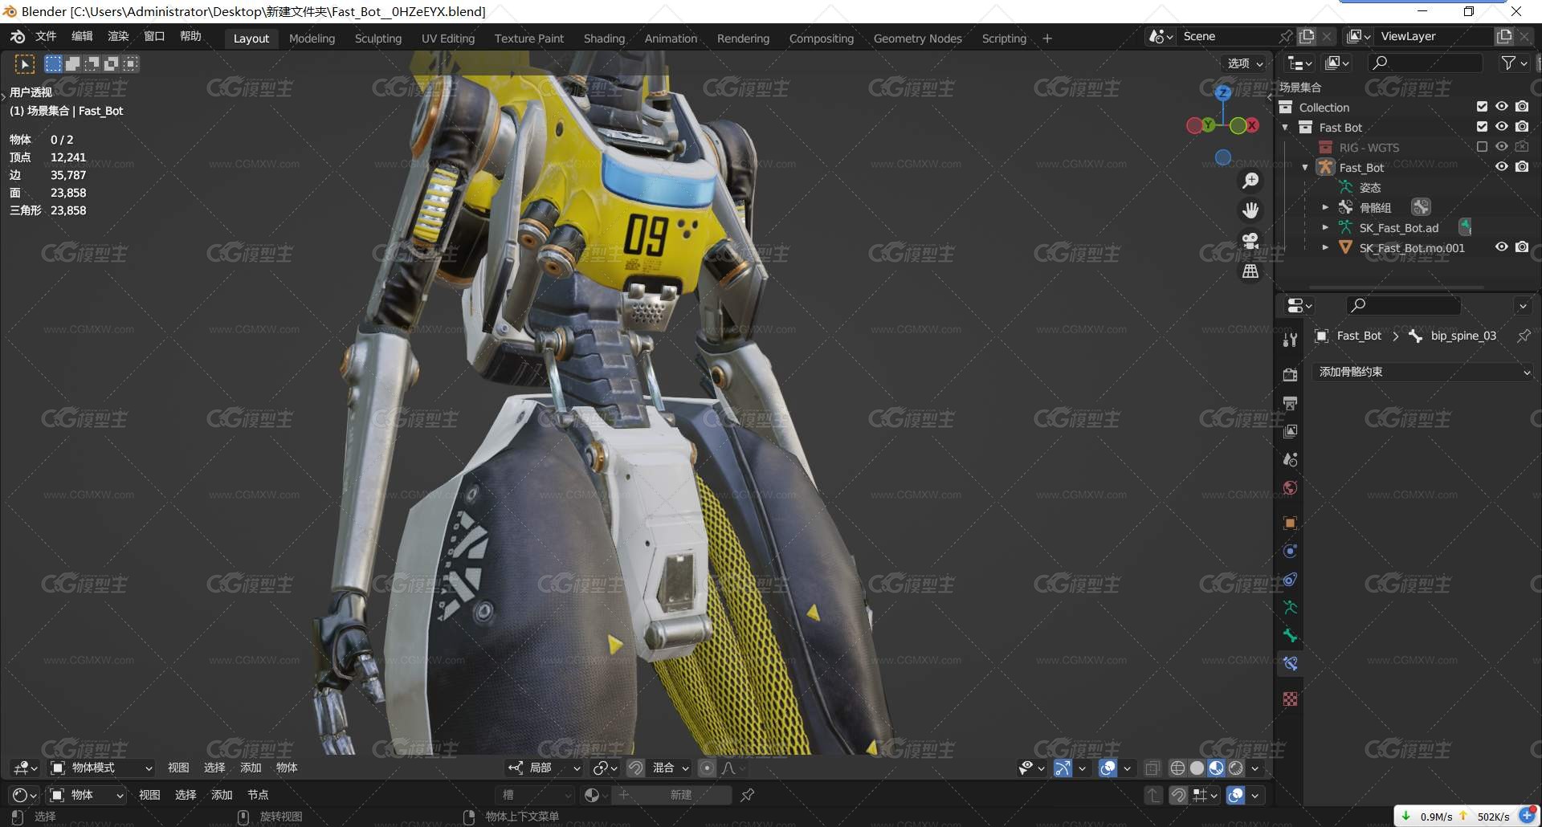Open the View Layer properties tab icon
The image size is (1542, 827).
coord(1290,431)
